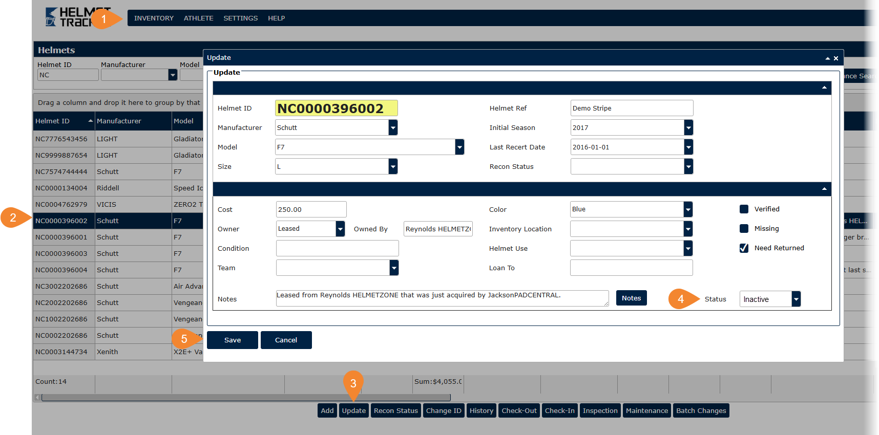Click the Inspection button
This screenshot has height=435, width=879.
600,410
